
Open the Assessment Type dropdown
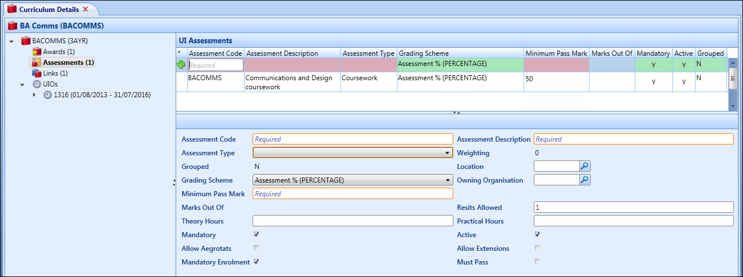(352, 152)
